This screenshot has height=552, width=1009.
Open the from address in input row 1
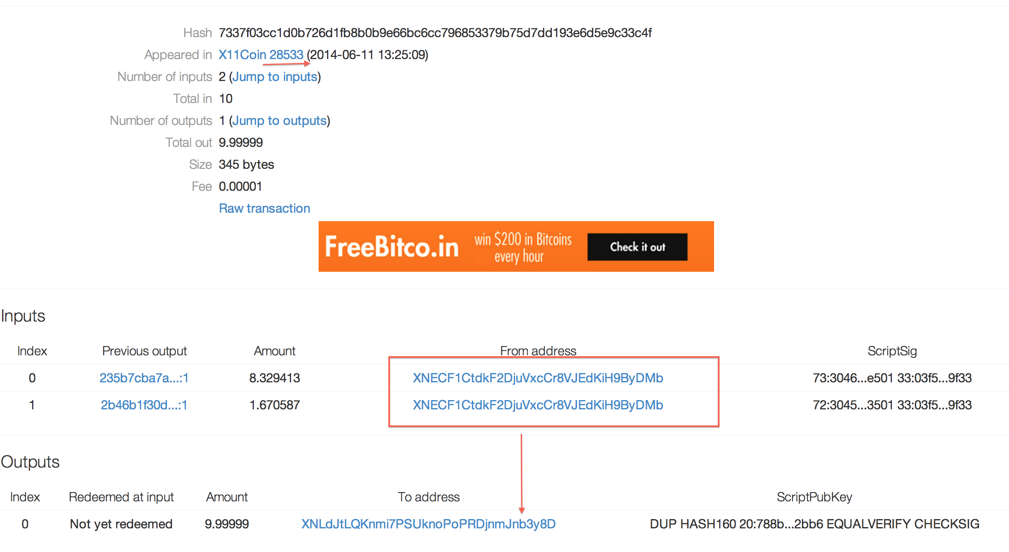(x=538, y=405)
